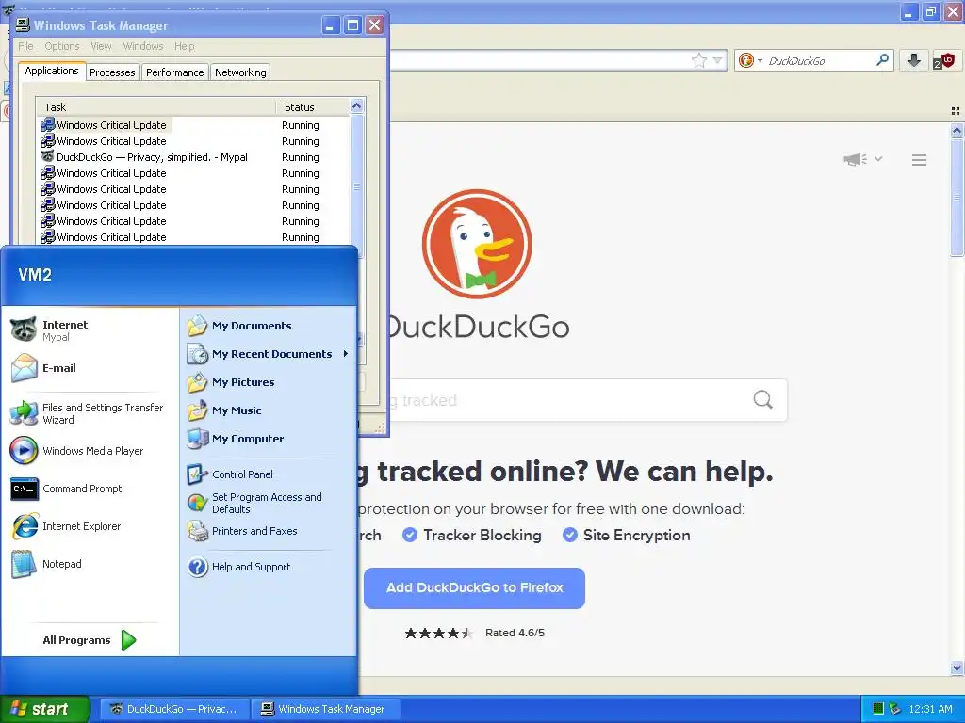
Task: Open the Help menu in Task Manager
Action: coord(184,46)
